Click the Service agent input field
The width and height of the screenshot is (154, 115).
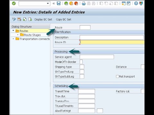click(97, 57)
